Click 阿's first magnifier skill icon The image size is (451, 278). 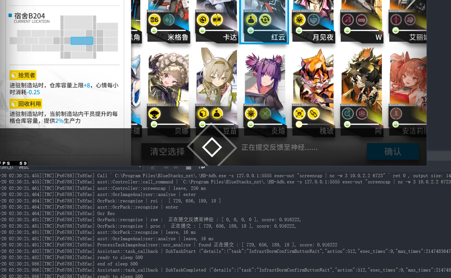(x=348, y=114)
